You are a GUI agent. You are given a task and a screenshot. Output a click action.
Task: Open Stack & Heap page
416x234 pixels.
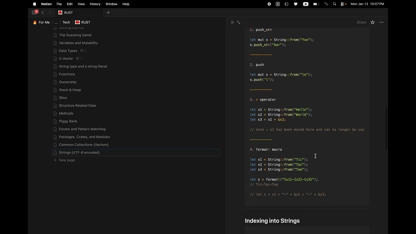coord(70,90)
